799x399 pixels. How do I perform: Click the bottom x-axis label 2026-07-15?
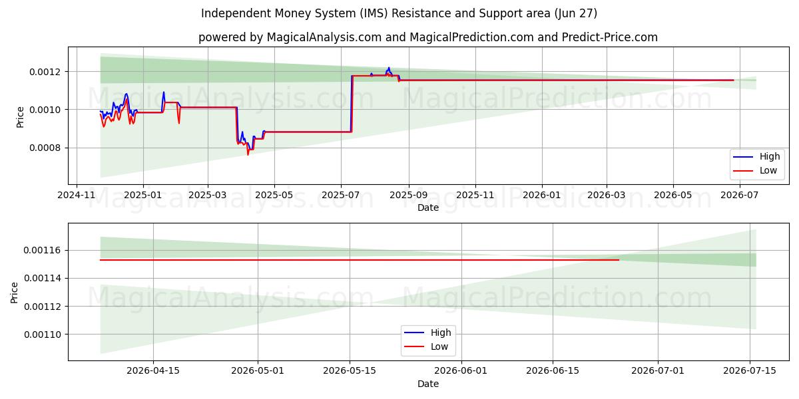click(750, 372)
